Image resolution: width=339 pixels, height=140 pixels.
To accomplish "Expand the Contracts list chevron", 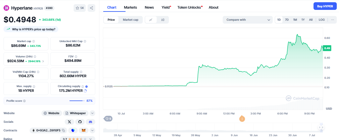I will point(92,130).
